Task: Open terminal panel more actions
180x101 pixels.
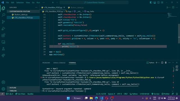Action: click(169, 63)
